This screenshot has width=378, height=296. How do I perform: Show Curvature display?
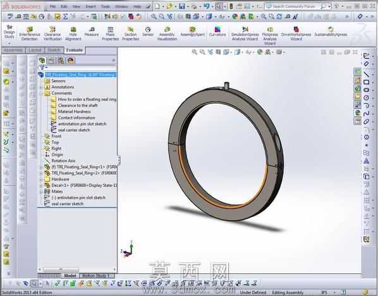[x=217, y=32]
